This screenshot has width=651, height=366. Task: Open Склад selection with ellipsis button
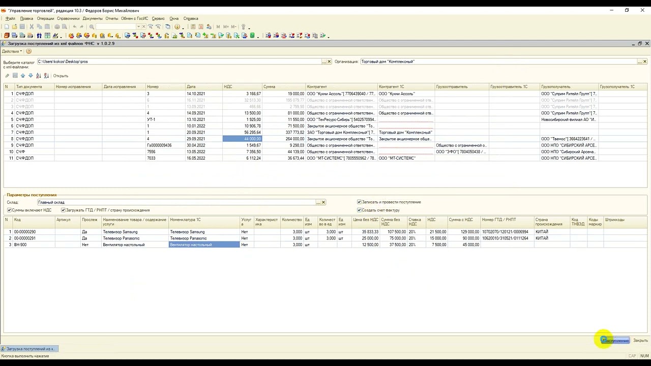point(318,202)
